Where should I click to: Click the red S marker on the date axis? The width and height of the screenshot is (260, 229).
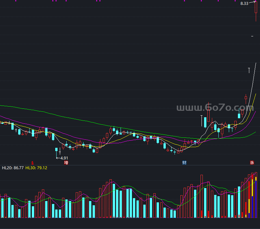[x=32, y=163]
